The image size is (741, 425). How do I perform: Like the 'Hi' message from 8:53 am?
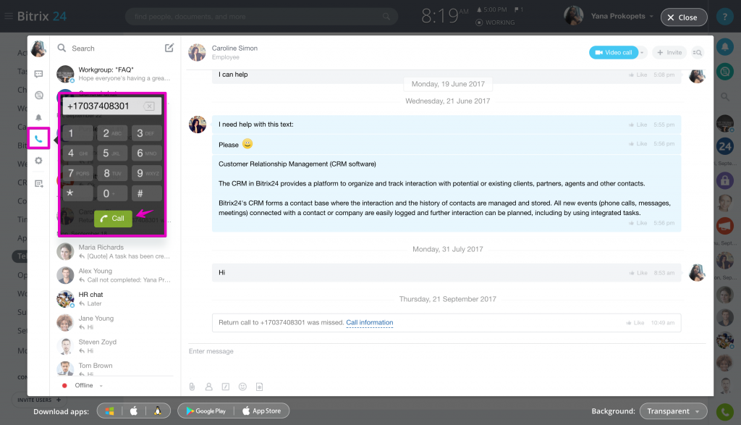click(x=638, y=273)
